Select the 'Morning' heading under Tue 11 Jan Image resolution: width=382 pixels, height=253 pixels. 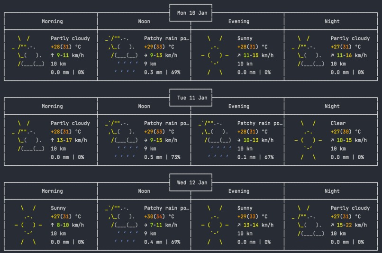pos(52,106)
